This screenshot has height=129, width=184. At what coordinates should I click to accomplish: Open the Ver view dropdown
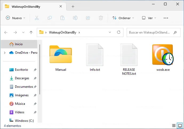[149, 18]
